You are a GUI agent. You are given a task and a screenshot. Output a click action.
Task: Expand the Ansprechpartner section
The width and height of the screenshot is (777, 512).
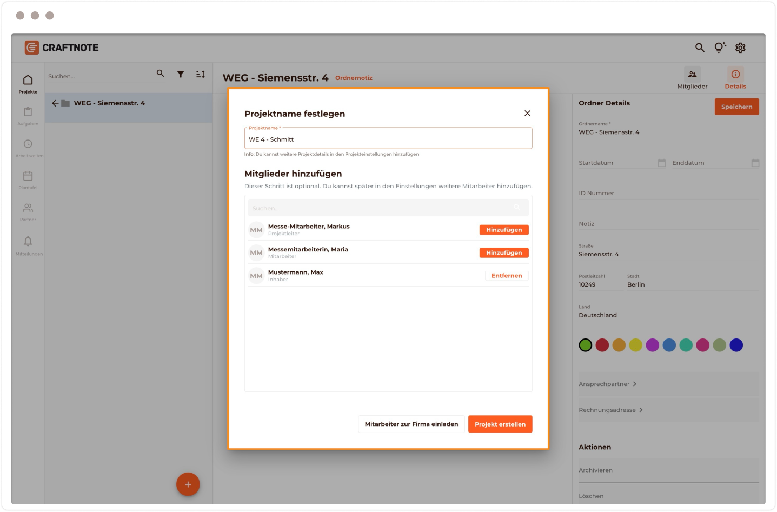(x=608, y=384)
